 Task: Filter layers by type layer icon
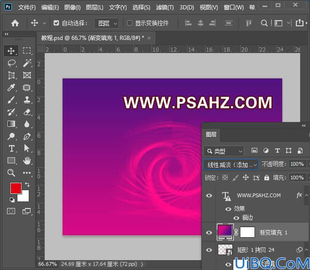[x=278, y=151]
